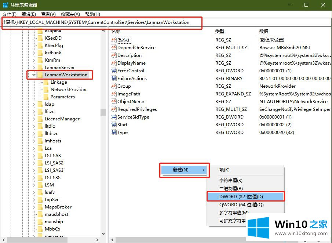Click the string icon beside Description
Image resolution: width=332 pixels, height=243 pixels.
(114, 55)
